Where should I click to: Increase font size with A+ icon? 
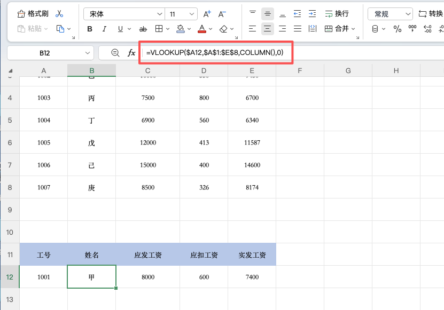(x=207, y=13)
